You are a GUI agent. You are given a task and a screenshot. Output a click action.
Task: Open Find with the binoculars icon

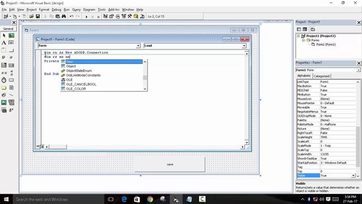pos(64,16)
